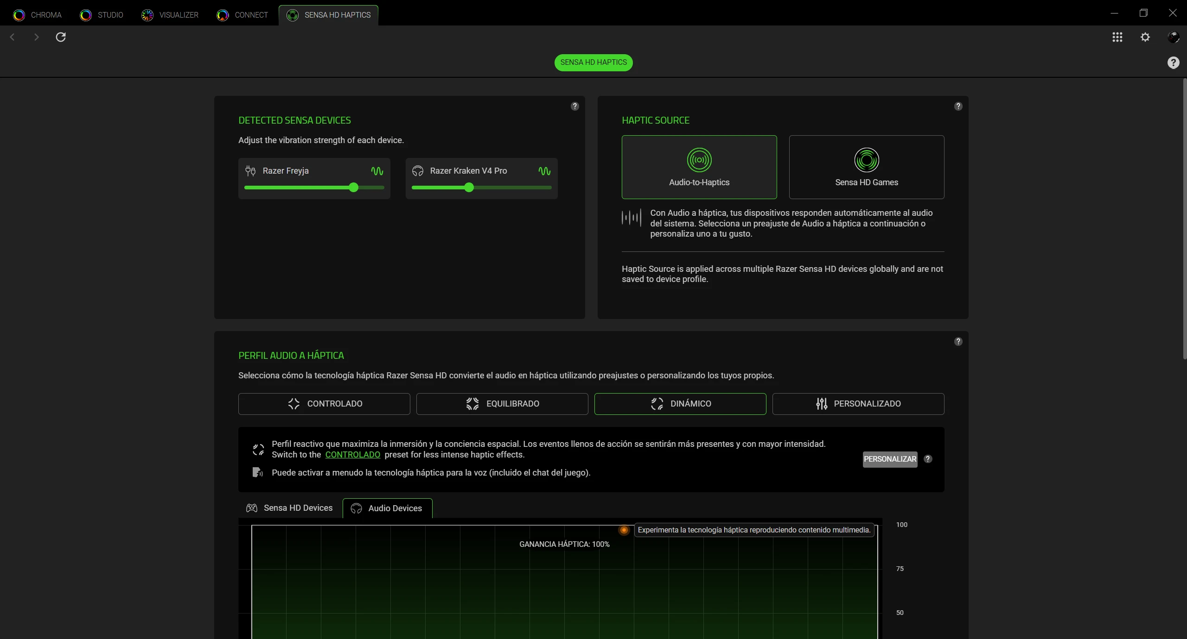Switch to Audio Devices tab
Image resolution: width=1187 pixels, height=639 pixels.
(387, 508)
